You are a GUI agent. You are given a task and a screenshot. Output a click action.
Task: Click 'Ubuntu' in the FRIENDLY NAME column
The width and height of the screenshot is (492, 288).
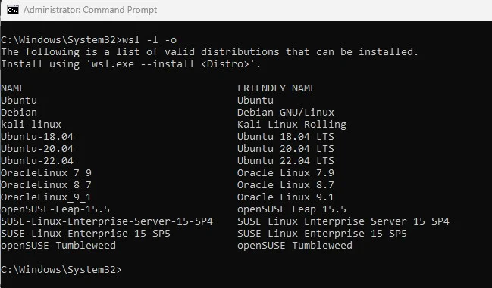click(255, 101)
